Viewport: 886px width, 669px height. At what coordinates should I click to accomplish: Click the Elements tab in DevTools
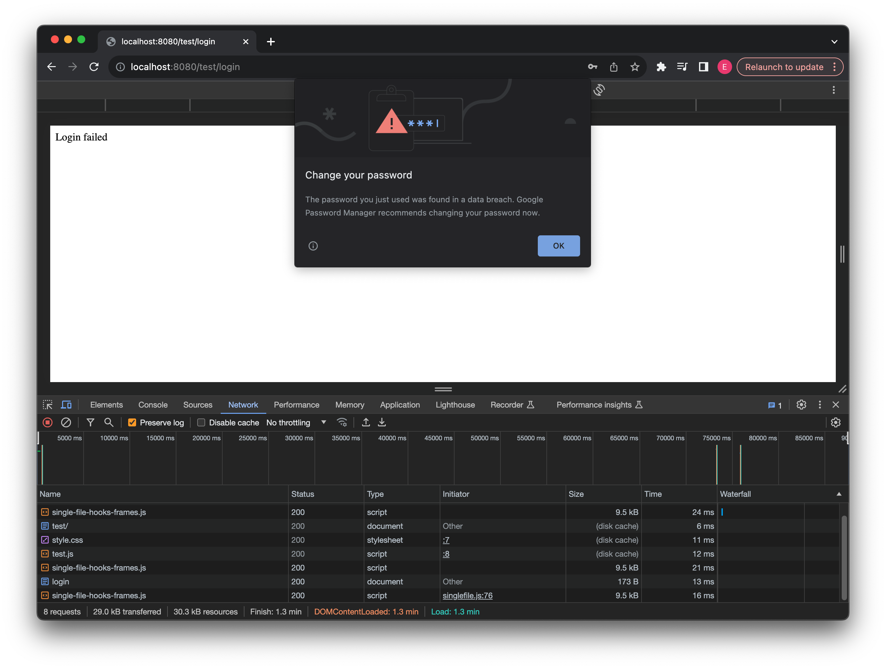[106, 404]
